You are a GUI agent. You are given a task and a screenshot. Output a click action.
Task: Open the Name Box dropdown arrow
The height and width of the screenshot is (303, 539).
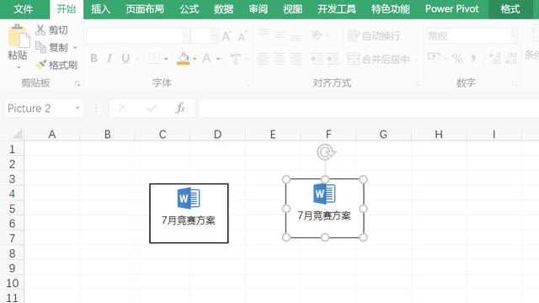(x=77, y=109)
